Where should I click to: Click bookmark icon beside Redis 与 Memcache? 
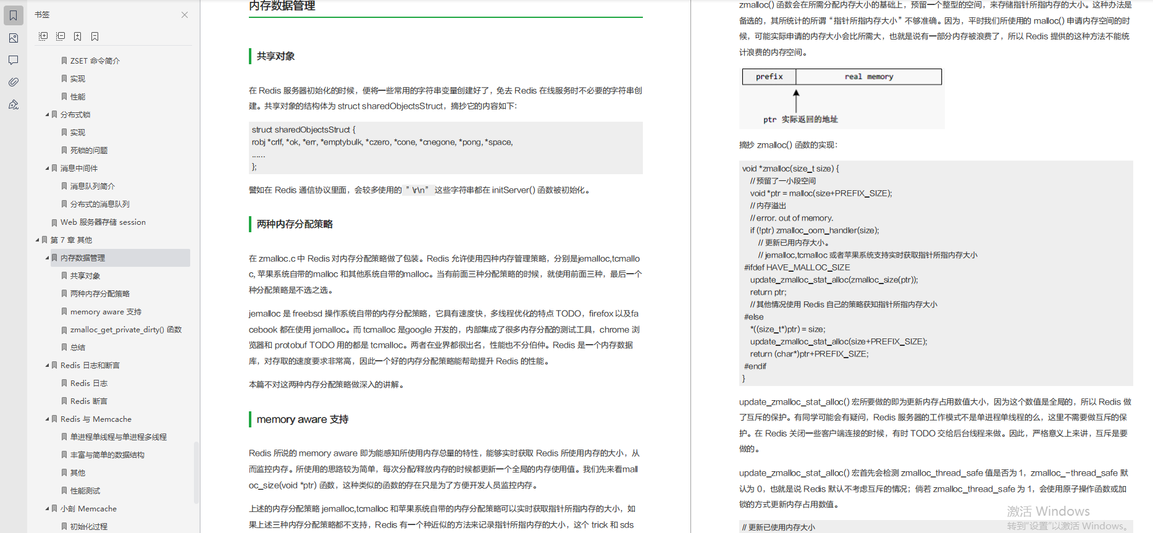click(x=54, y=419)
